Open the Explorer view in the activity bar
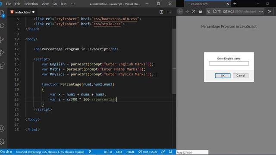 click(x=2, y=13)
